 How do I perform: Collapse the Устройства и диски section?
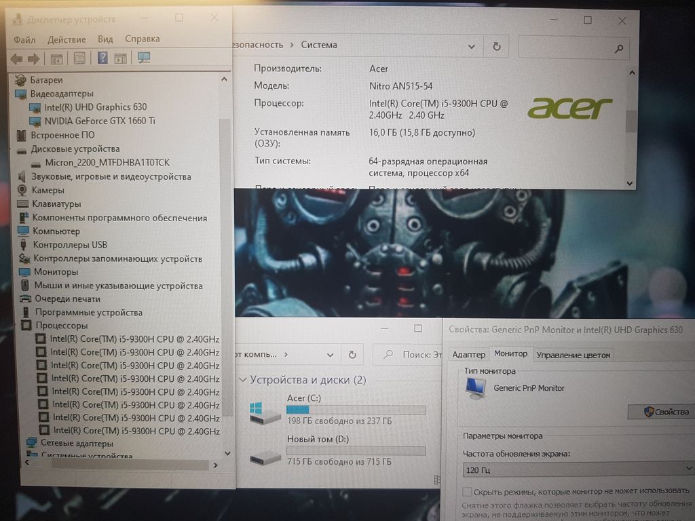pyautogui.click(x=243, y=380)
